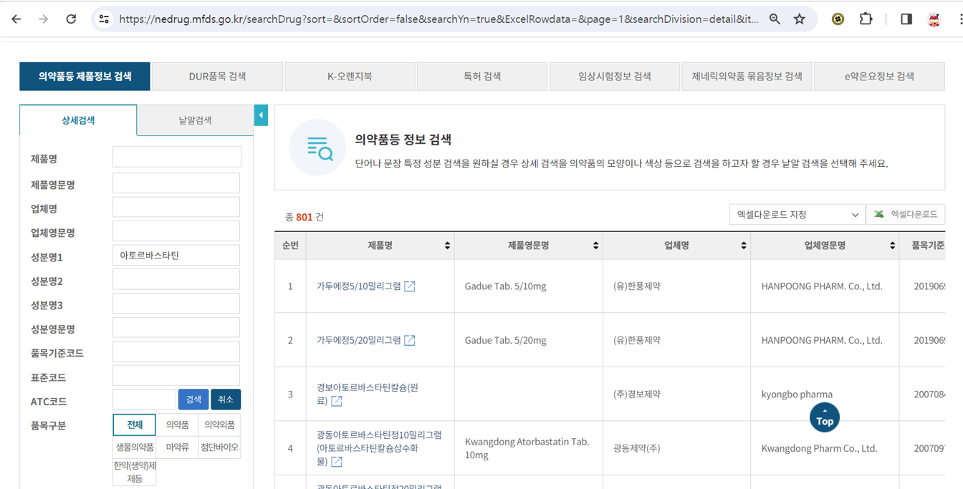The height and width of the screenshot is (489, 963).
Task: Open 특허 검색 tab
Action: 482,76
